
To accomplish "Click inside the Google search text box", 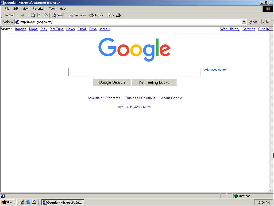I will [x=134, y=72].
